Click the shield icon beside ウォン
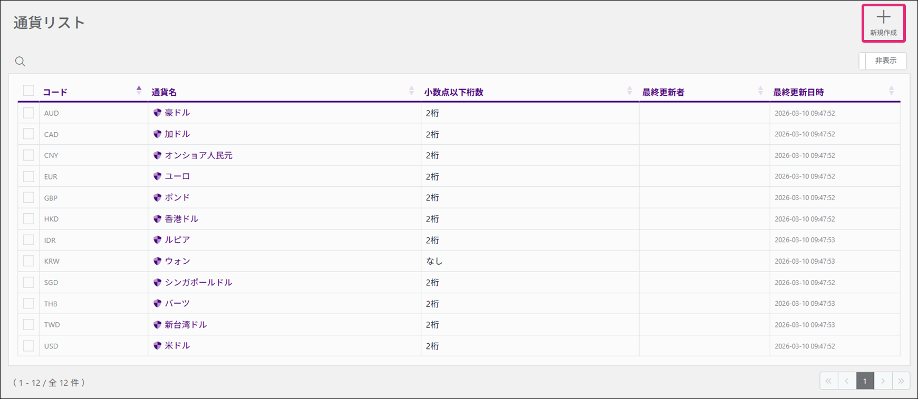The height and width of the screenshot is (399, 918). 157,261
